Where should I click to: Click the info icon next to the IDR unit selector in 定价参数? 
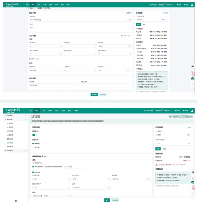pos(126,36)
